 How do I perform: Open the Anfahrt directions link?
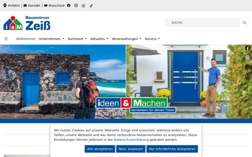tap(12, 5)
